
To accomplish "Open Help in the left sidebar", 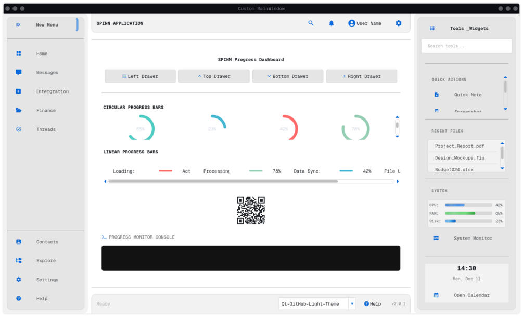I will pos(42,299).
